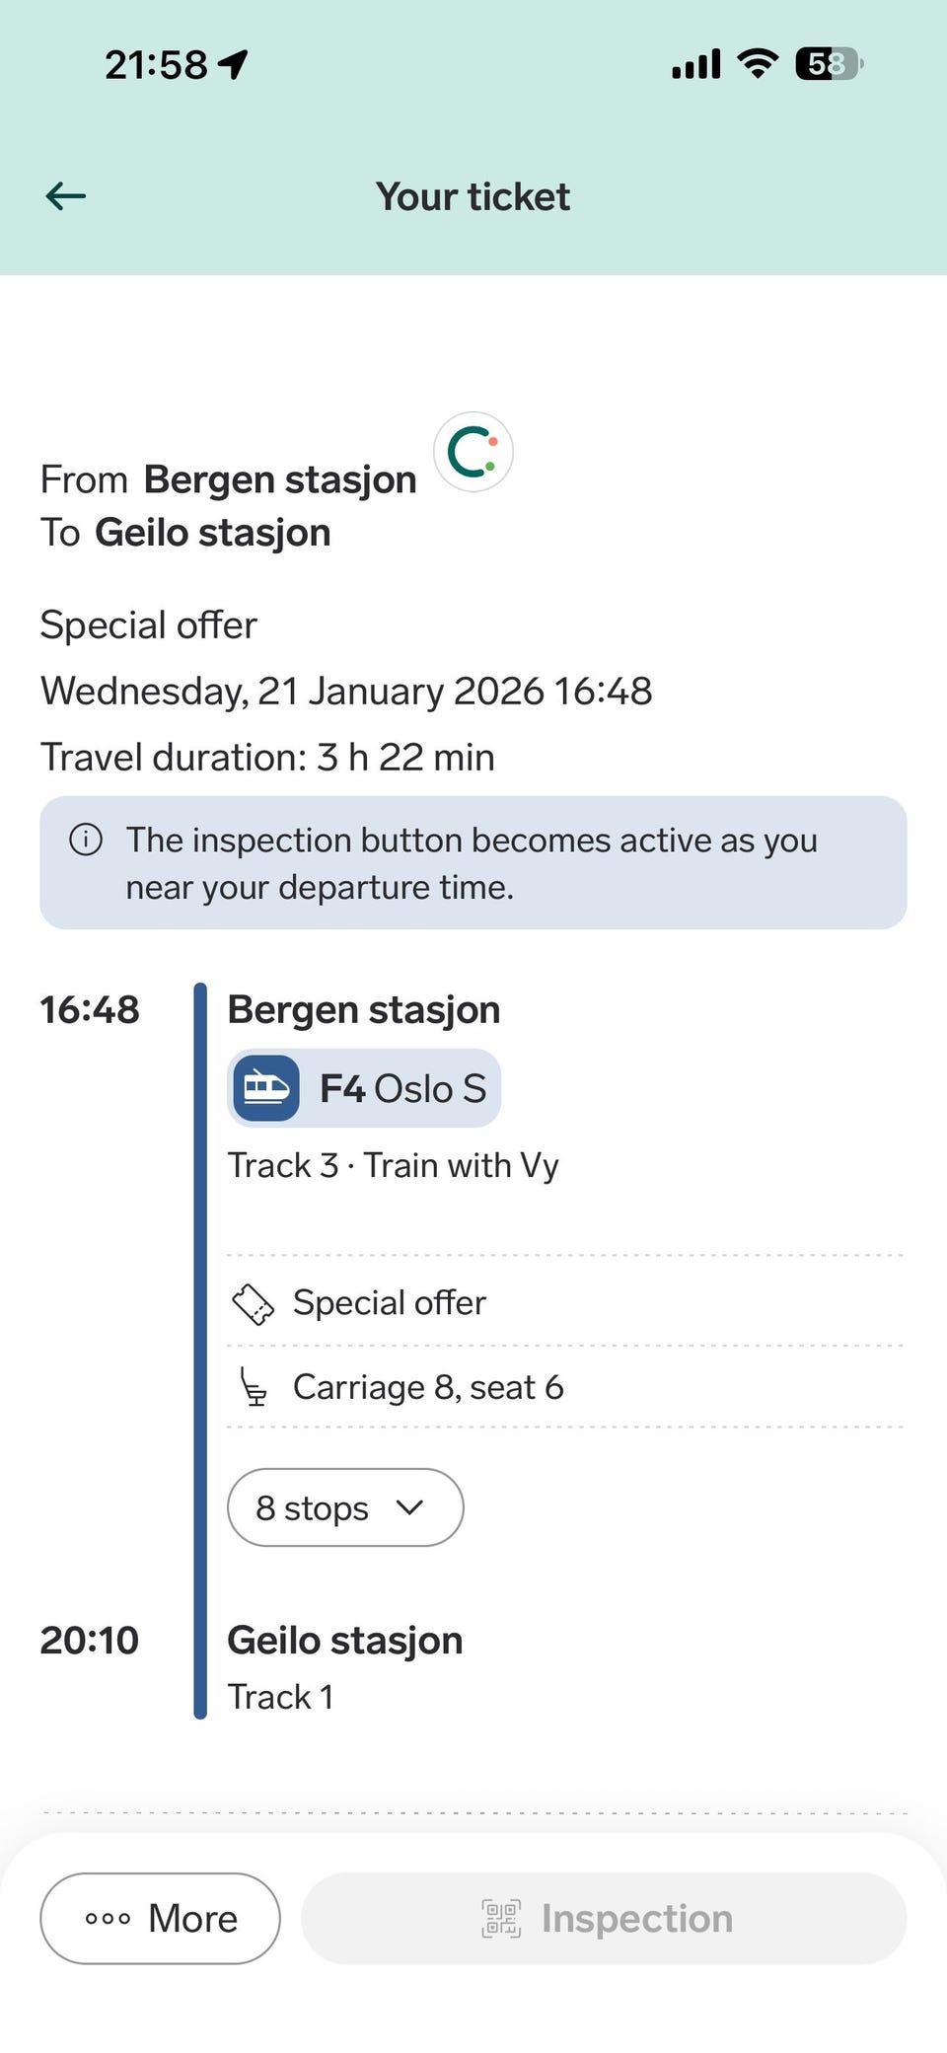Tap the seat icon next to Carriage 8
The image size is (947, 2053).
coord(254,1387)
